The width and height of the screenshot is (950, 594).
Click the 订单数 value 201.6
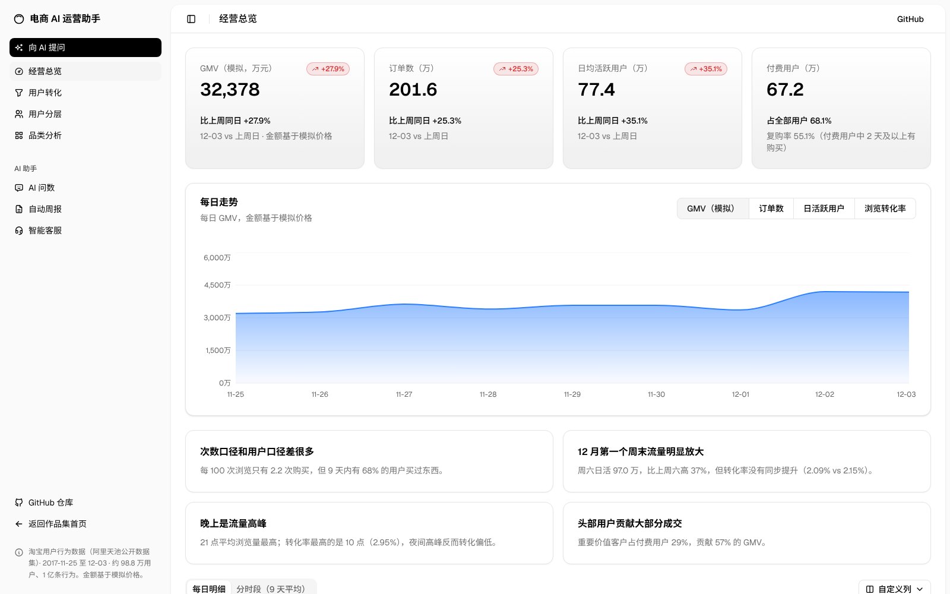click(413, 90)
